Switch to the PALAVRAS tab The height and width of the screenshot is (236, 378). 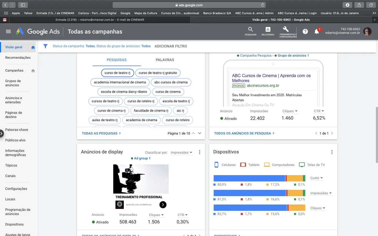[x=165, y=60]
